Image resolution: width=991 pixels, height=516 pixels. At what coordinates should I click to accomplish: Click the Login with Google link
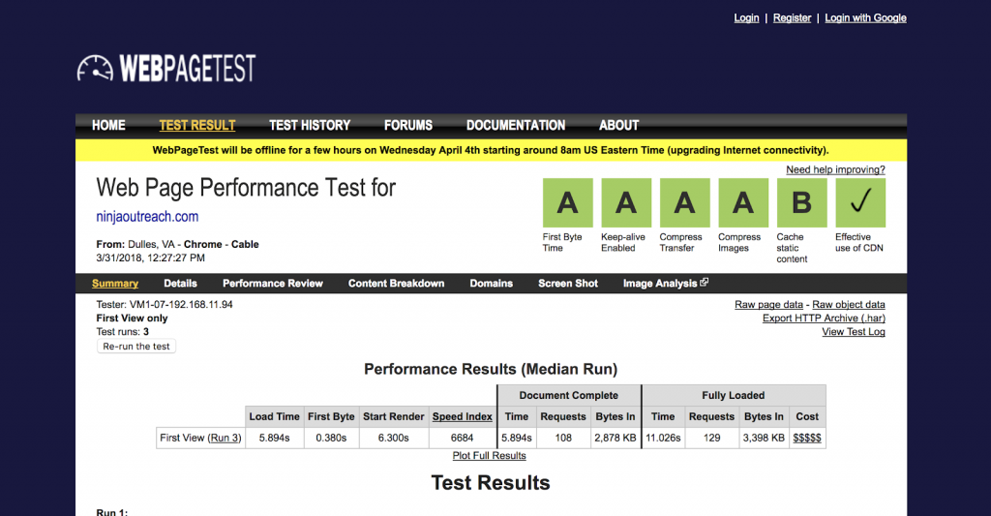click(x=865, y=17)
